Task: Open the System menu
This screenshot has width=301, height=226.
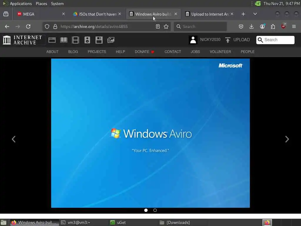Action: 57,4
